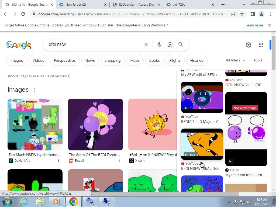Open BFDI NSWF REAL NO link

(201, 168)
